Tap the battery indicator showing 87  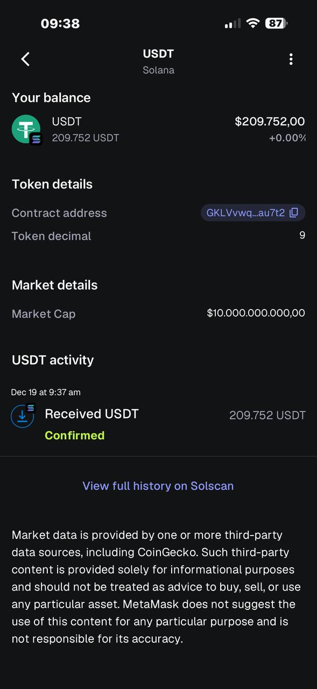[276, 23]
